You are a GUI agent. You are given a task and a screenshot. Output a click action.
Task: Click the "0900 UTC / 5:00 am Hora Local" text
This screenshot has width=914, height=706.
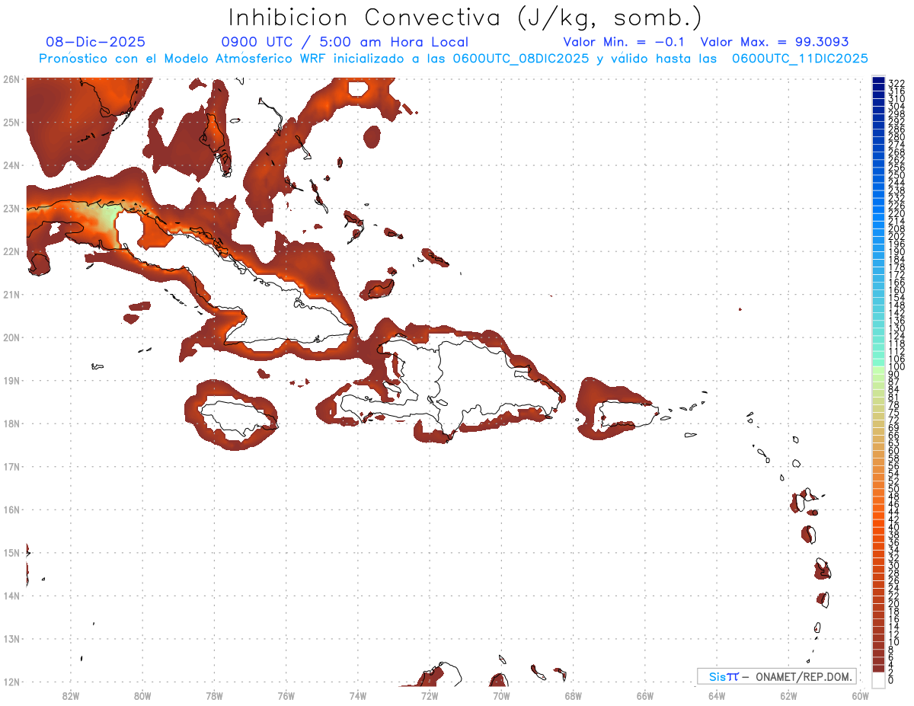click(345, 43)
